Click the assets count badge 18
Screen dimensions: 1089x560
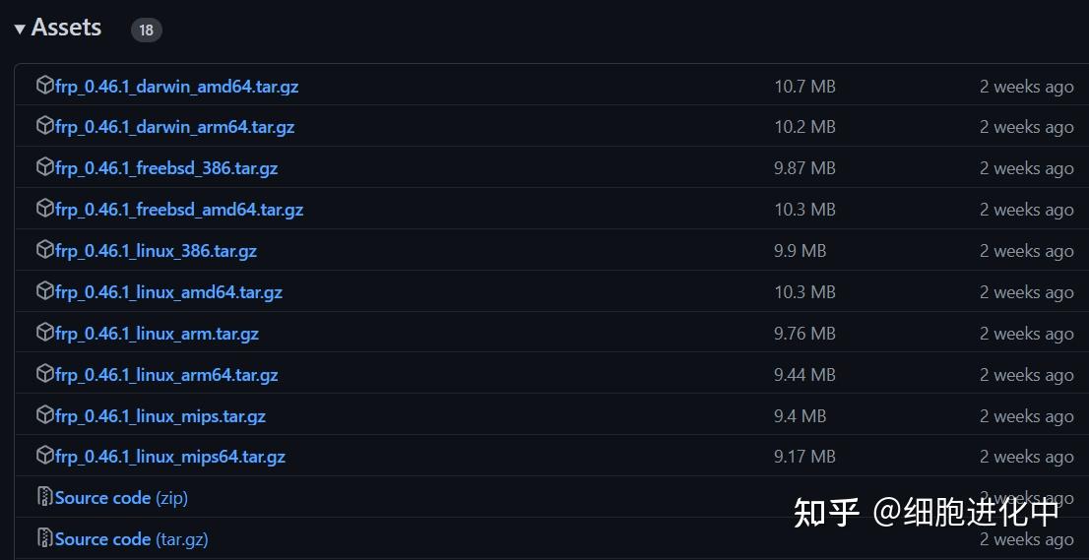146,31
